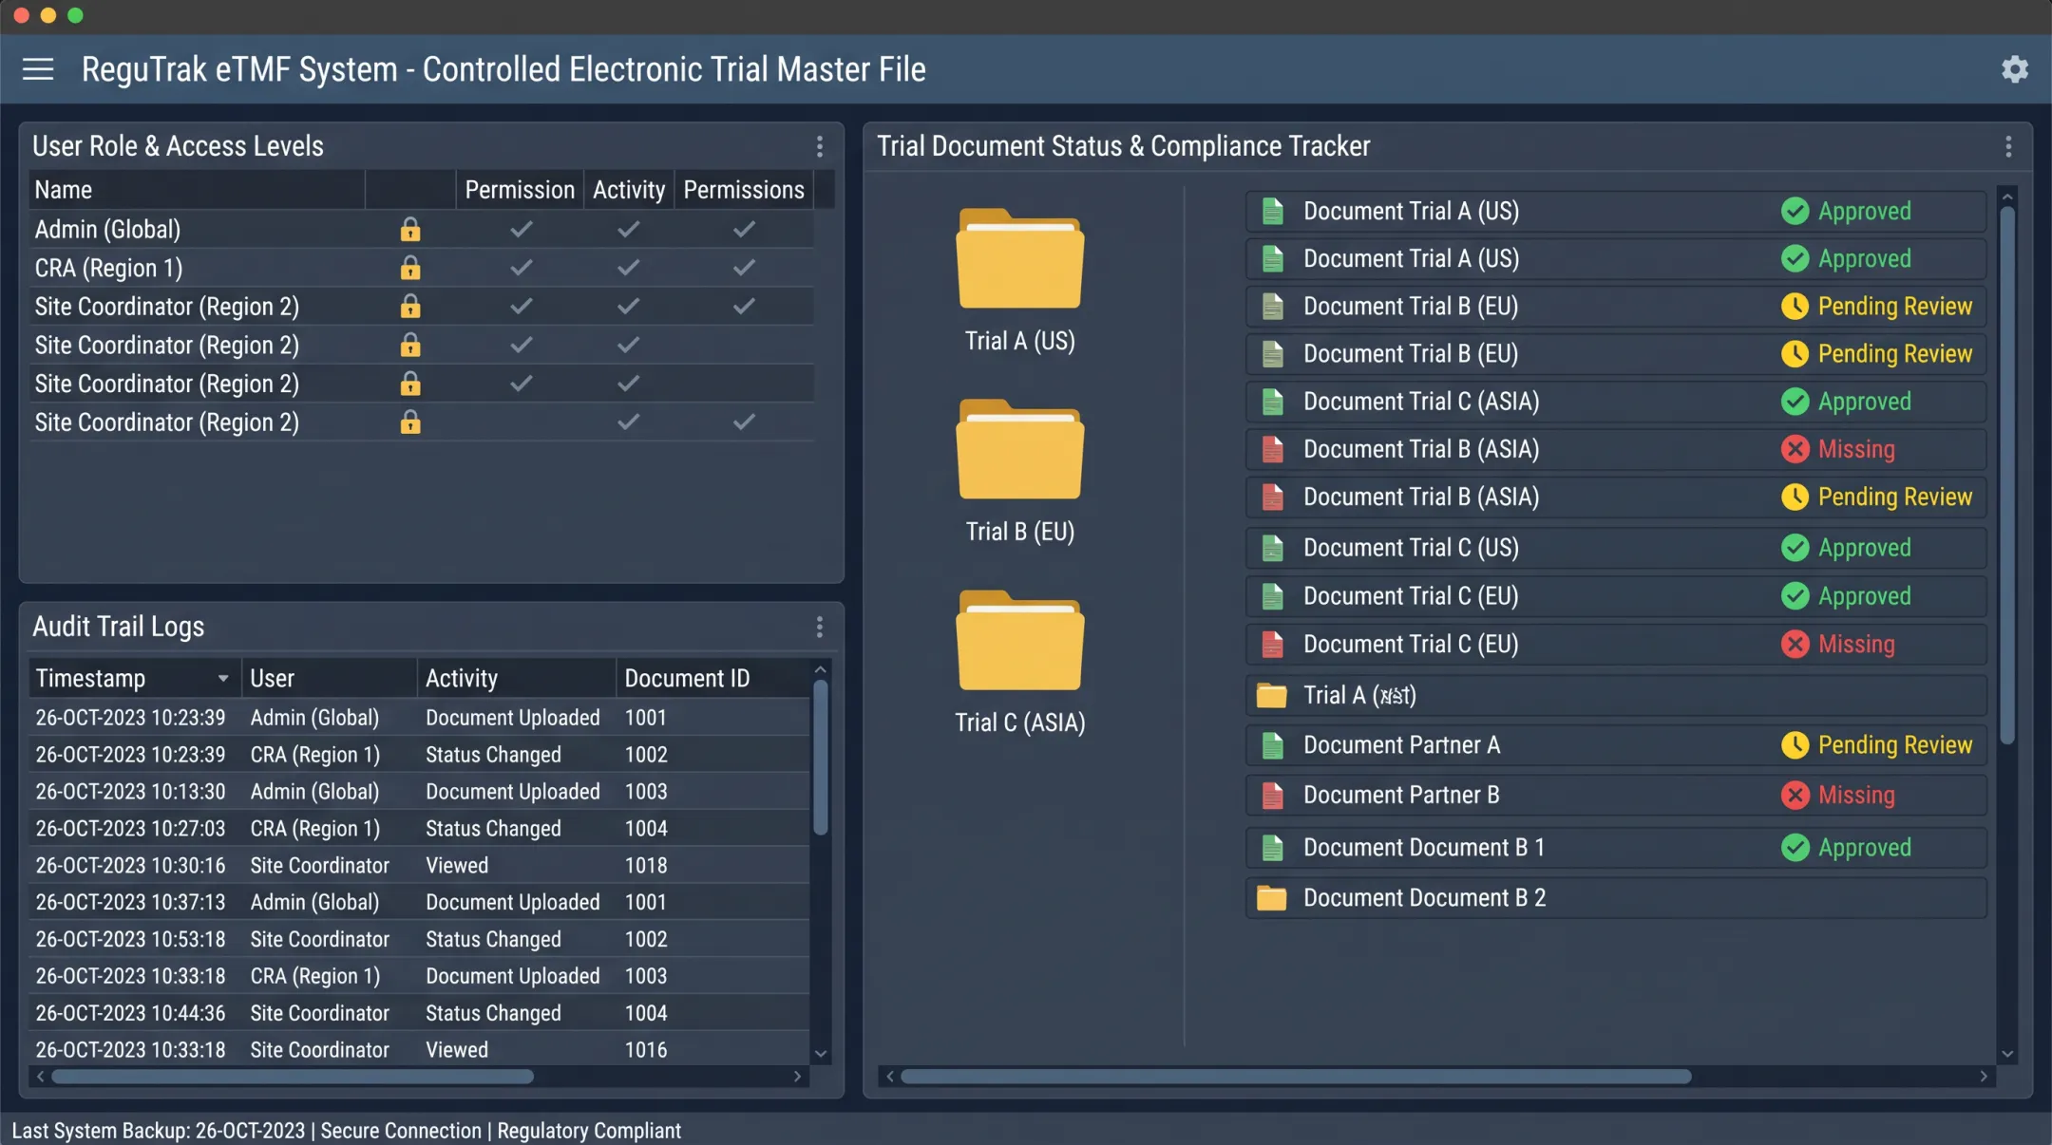Click the audit log scroll-up arrow
Screen dimensions: 2052x1145
pyautogui.click(x=821, y=669)
